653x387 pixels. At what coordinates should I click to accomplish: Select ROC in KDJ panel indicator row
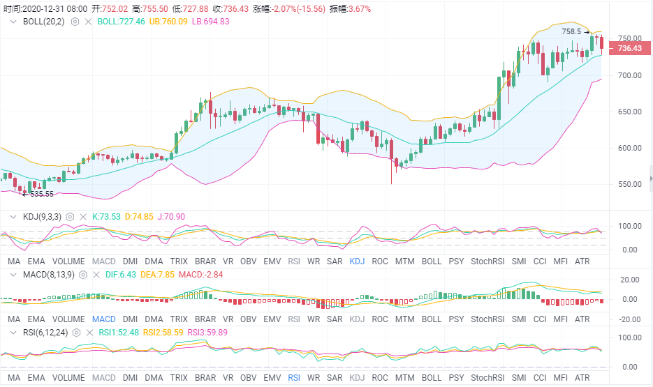380,261
